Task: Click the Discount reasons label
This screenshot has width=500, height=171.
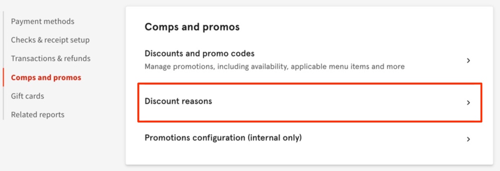Action: click(178, 101)
